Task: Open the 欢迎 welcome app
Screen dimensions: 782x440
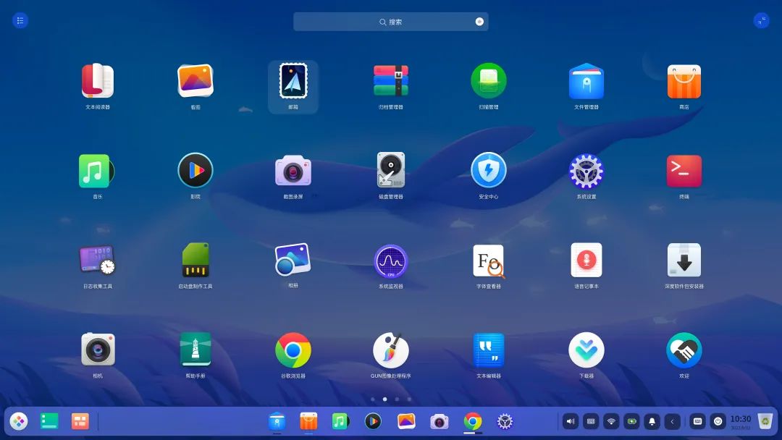Action: point(684,350)
